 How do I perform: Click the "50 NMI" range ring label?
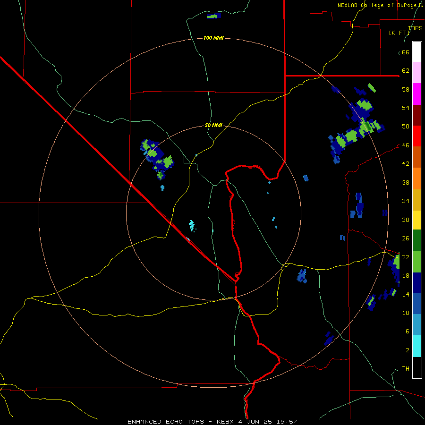[213, 125]
